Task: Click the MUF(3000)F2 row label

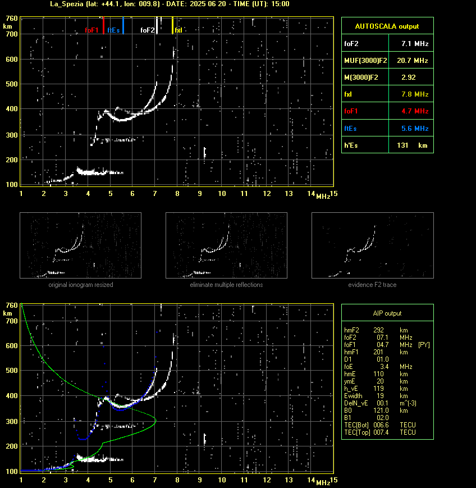Action: point(365,61)
